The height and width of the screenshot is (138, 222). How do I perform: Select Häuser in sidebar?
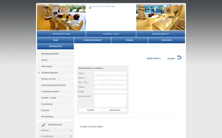tap(55, 60)
